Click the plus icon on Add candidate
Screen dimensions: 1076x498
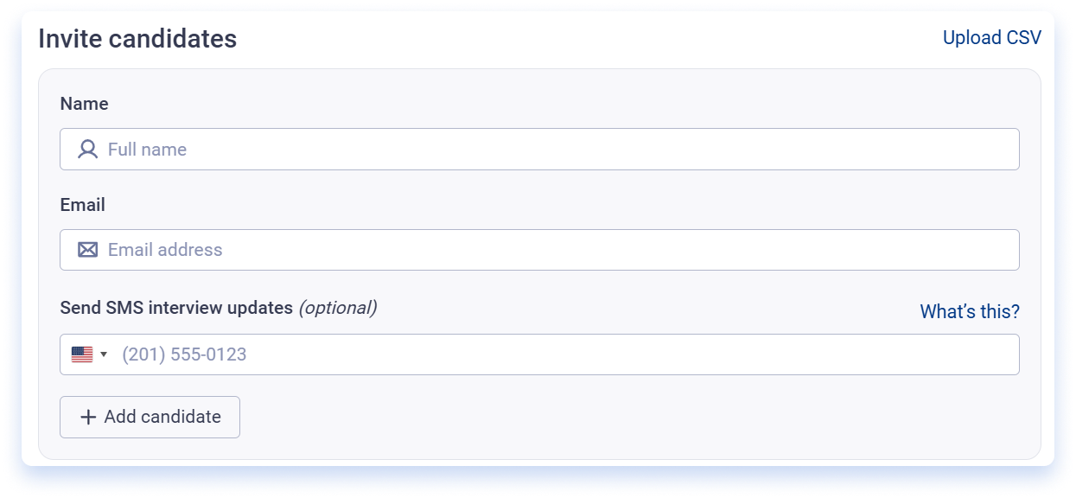[x=88, y=417]
